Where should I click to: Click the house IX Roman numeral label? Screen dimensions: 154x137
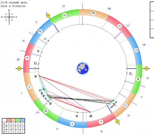tap(64, 6)
